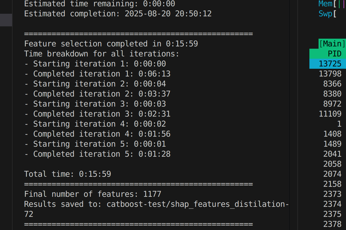Click the 'Starting iteration 3' line
Viewport: 346px width, 230px height.
tap(95, 104)
